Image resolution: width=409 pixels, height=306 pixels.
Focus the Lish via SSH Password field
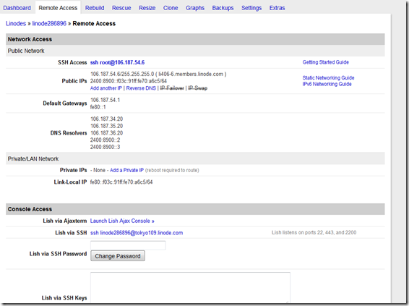(128, 245)
